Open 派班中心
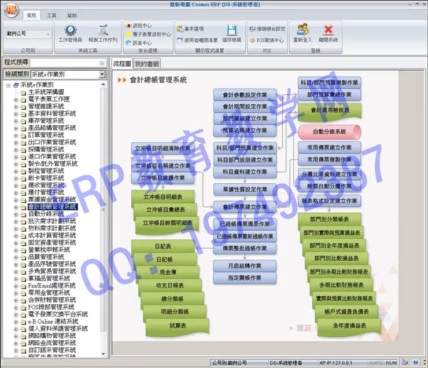 (139, 25)
